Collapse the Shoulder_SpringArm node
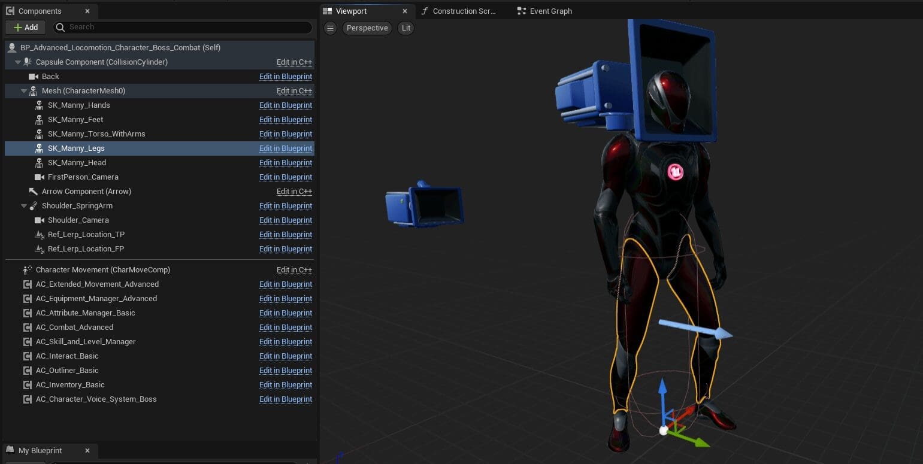The image size is (923, 464). click(23, 206)
